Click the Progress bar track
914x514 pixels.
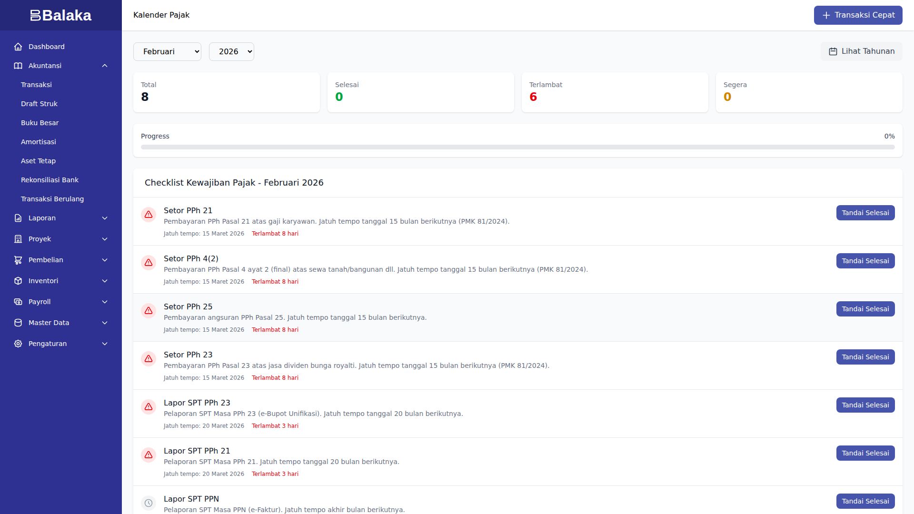coord(517,148)
